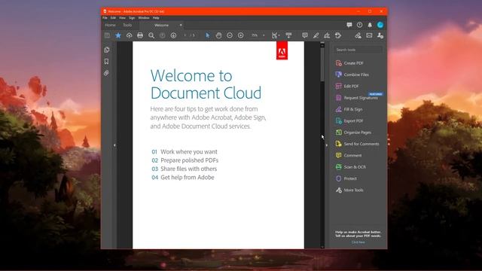Choose the Hand pan tool
This screenshot has height=271, width=482.
point(218,35)
